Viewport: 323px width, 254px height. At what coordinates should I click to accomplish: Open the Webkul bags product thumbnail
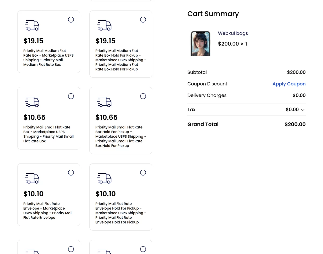[x=200, y=43]
